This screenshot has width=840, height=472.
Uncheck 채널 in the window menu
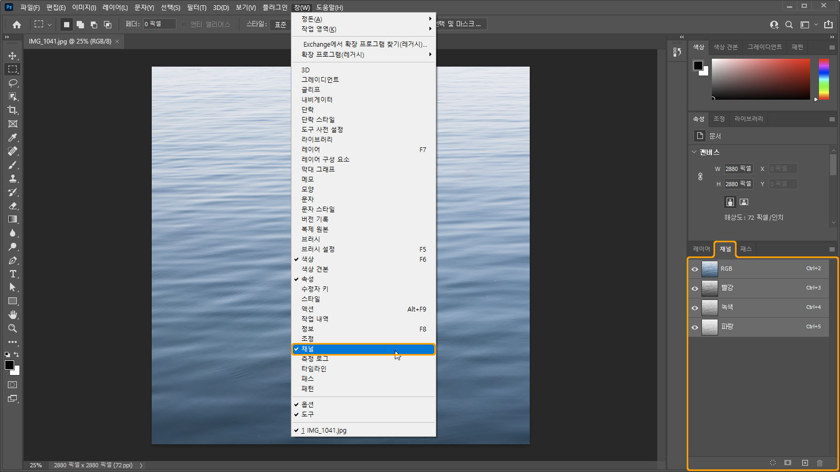363,349
